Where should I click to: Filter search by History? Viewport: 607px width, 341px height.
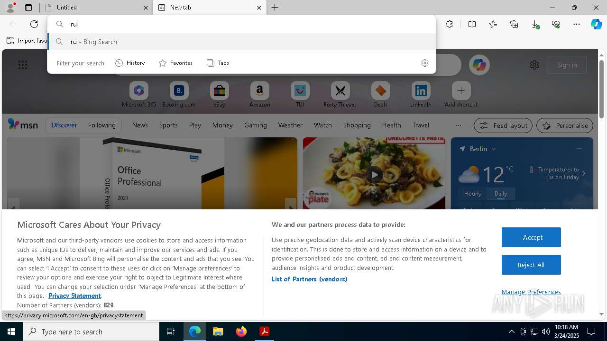[130, 63]
